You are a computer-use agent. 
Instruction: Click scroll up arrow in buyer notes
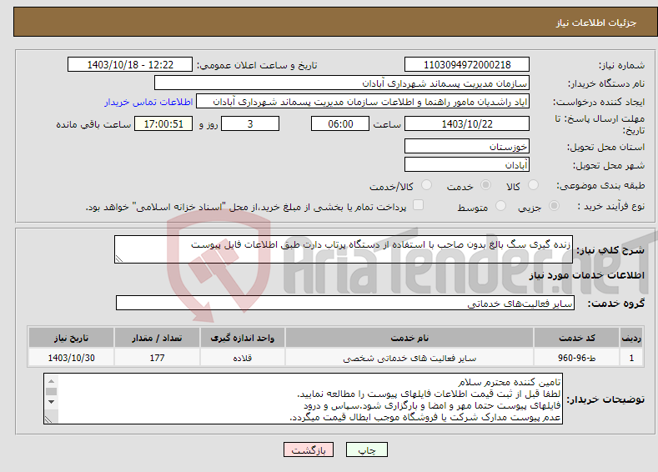[x=51, y=381]
